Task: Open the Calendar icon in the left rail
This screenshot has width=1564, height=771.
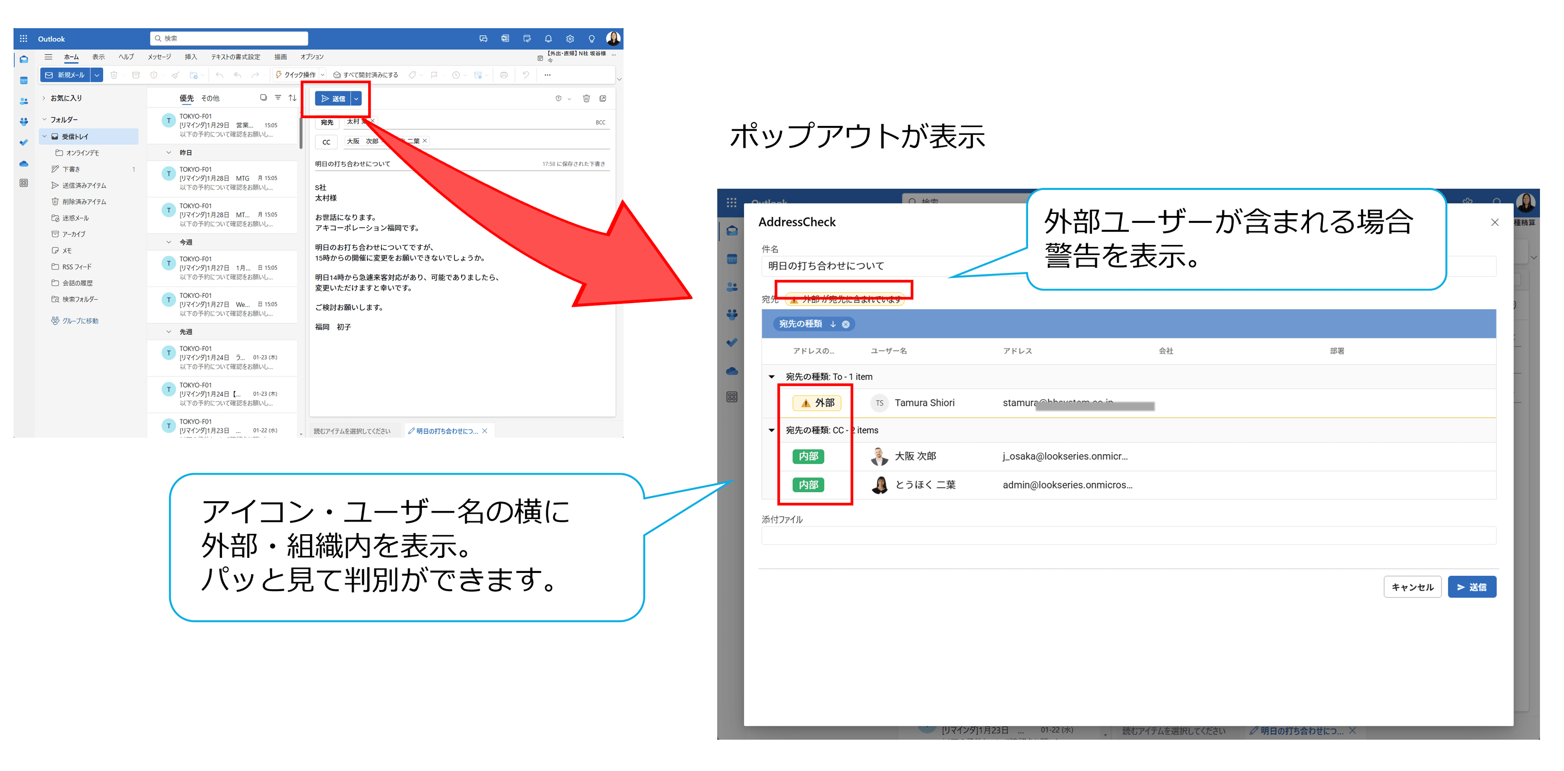Action: point(24,79)
